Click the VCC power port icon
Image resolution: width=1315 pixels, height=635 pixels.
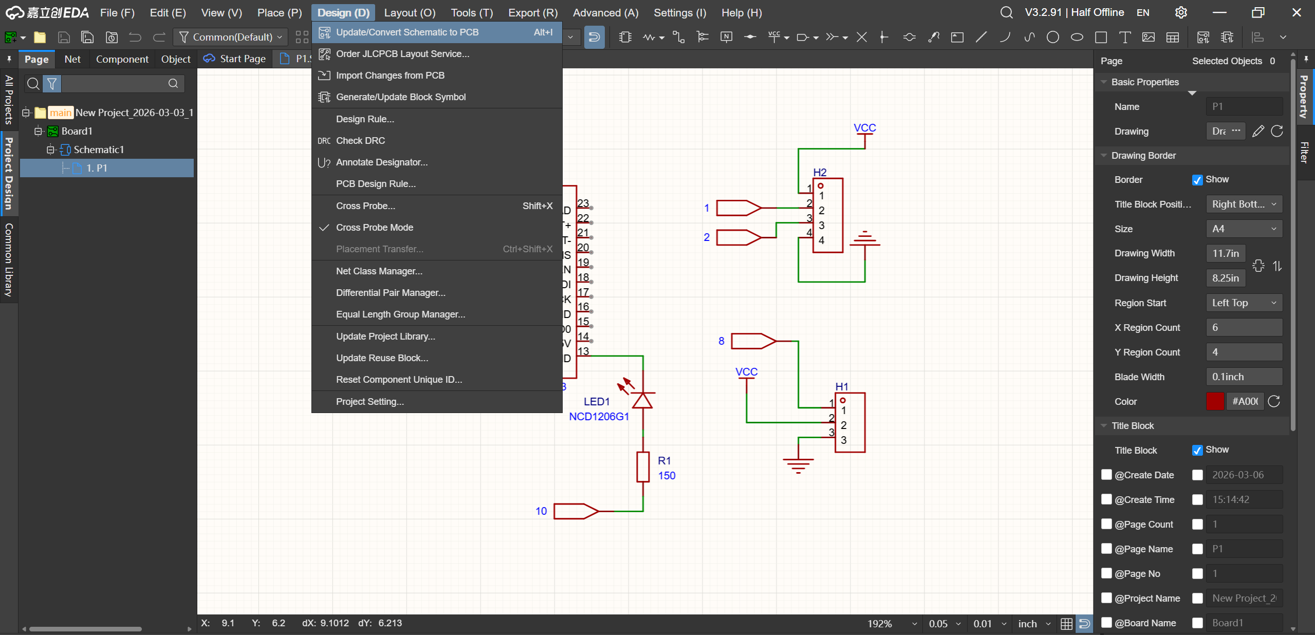point(774,37)
